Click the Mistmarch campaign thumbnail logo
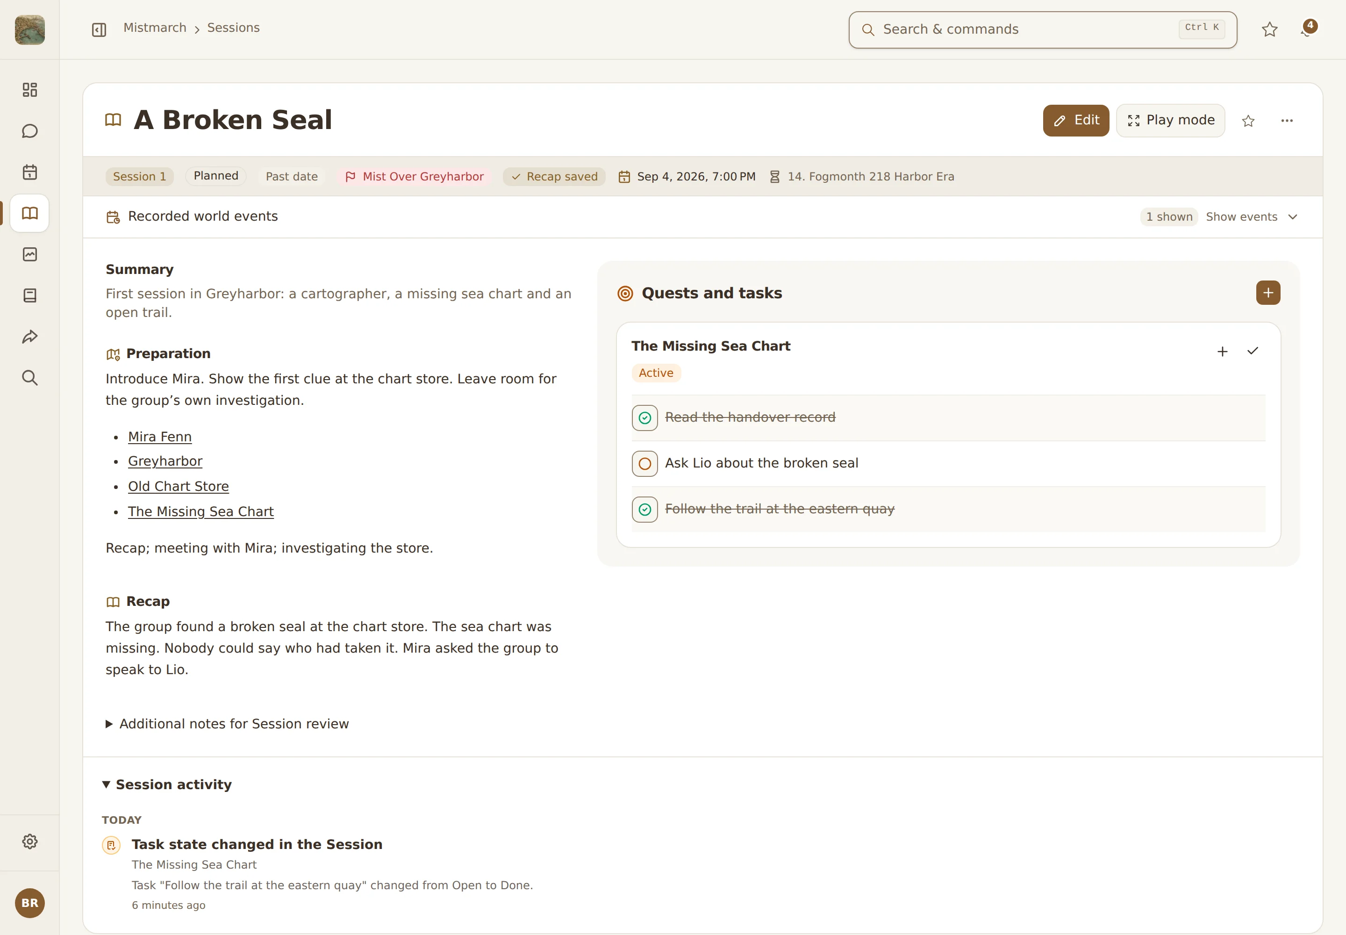Viewport: 1346px width, 935px height. [30, 30]
